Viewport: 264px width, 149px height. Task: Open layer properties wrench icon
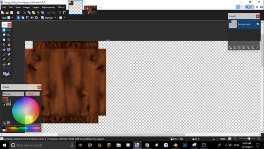[257, 48]
